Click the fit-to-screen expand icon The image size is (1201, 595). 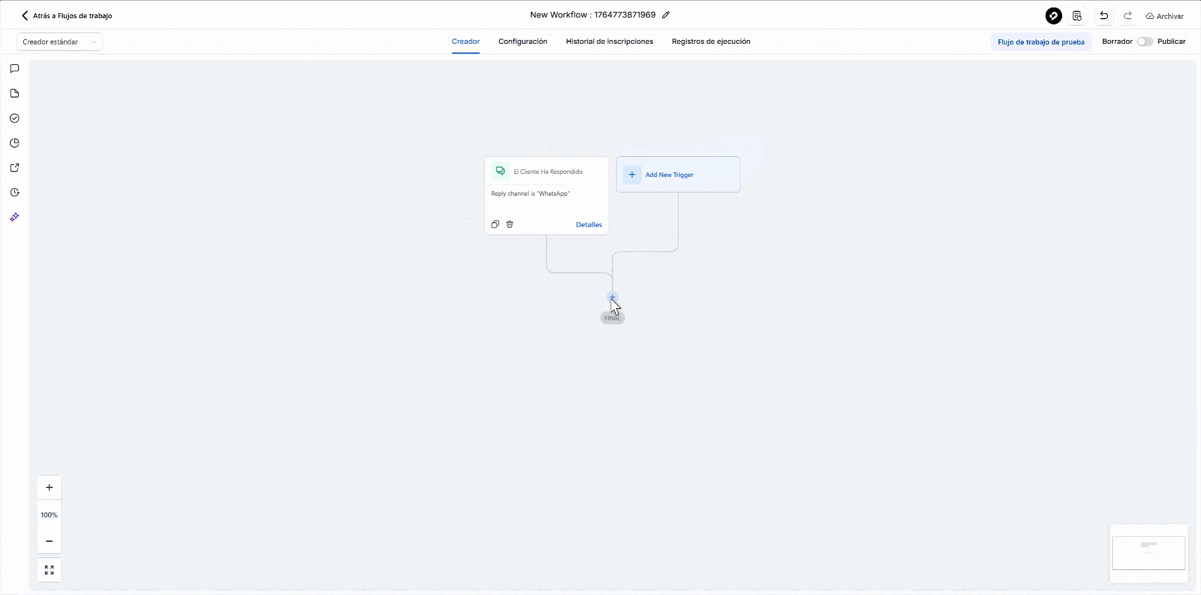[49, 570]
